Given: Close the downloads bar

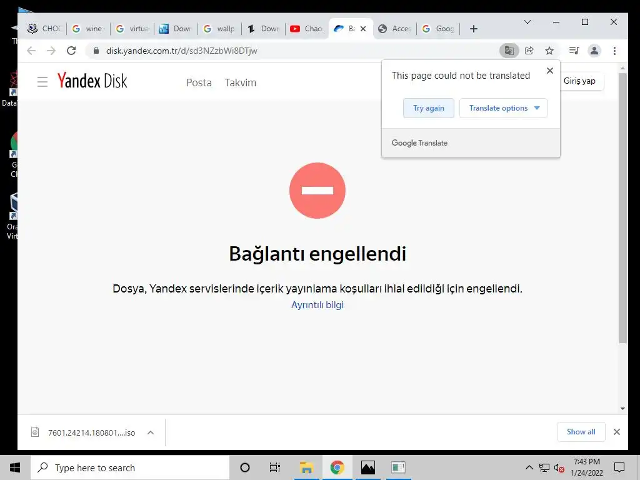Looking at the screenshot, I should tap(617, 432).
